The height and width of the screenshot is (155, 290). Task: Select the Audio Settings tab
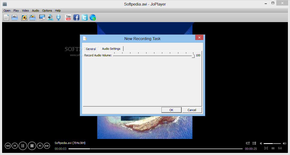point(111,49)
